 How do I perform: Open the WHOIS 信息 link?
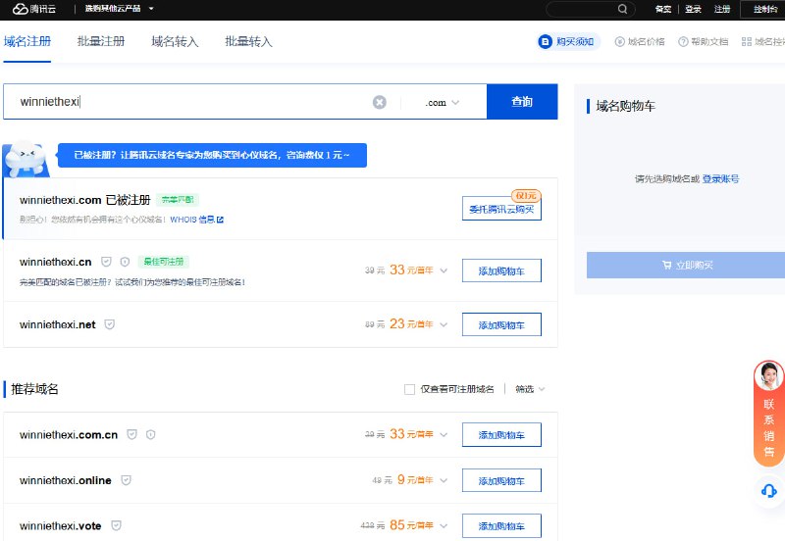click(x=192, y=220)
